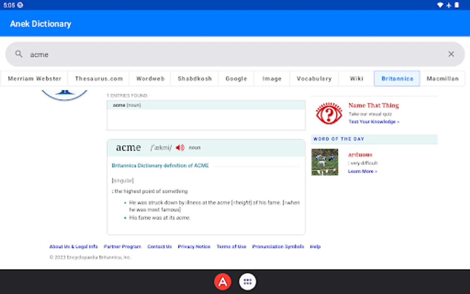Open the Partner Program footer link
This screenshot has height=294, width=470.
[122, 247]
